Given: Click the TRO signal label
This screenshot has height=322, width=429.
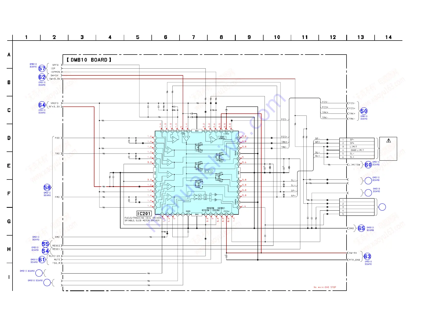Looking at the screenshot, I should click(x=57, y=153).
